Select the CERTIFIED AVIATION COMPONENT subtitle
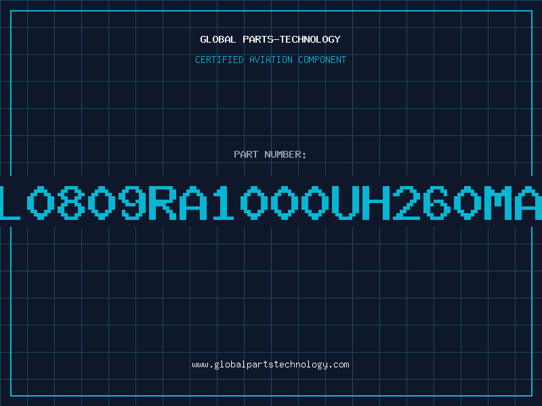542x406 pixels. point(270,60)
